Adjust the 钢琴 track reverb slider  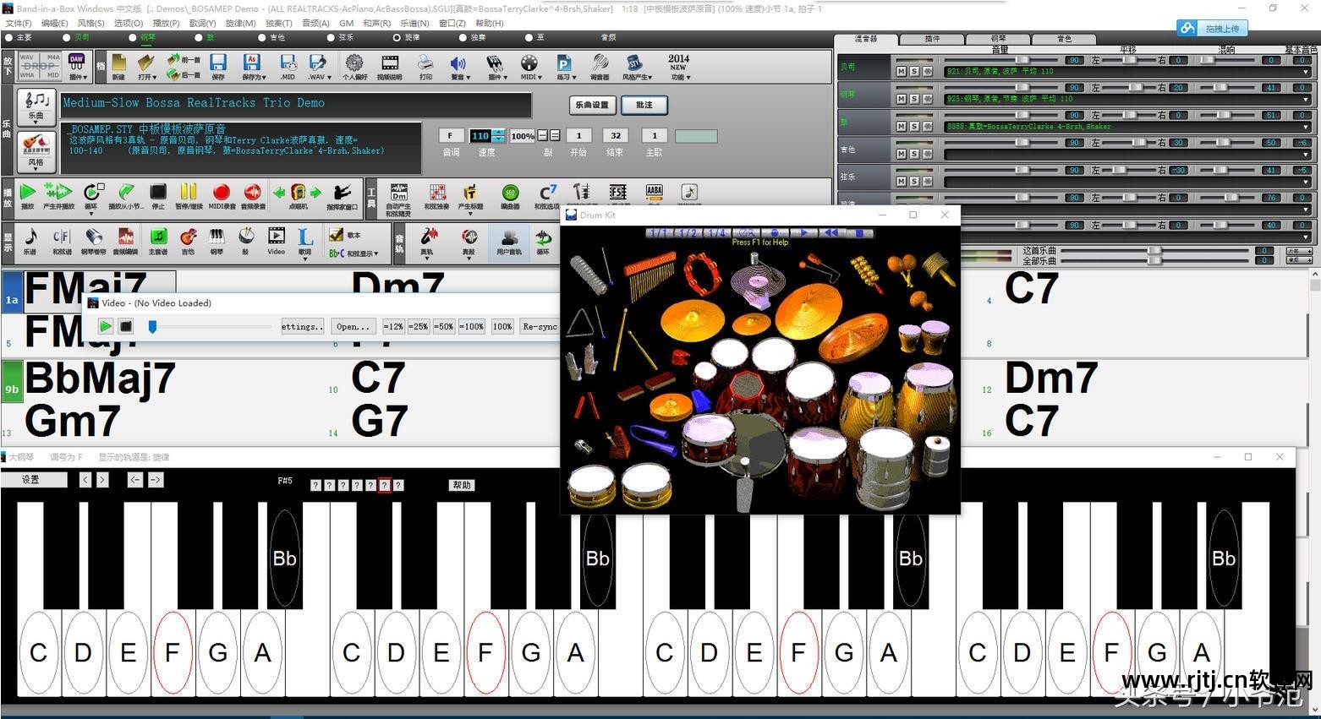(1220, 87)
